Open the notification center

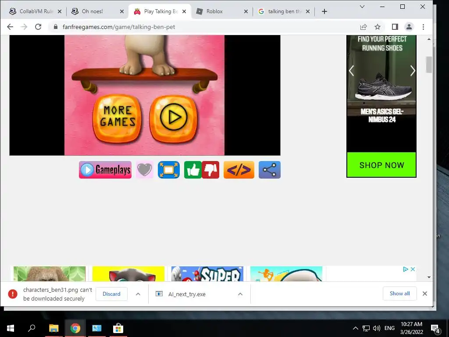pyautogui.click(x=435, y=329)
